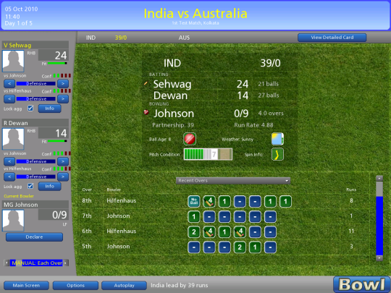Decrease Sehwag's aggression vs Johnson
Screen dimensions: 391x293
click(x=9, y=83)
